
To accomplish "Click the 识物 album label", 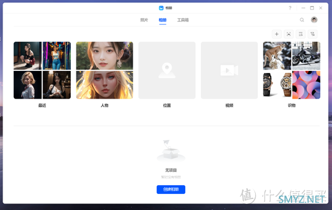I will (x=292, y=105).
